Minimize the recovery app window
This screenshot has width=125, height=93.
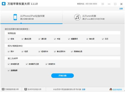(x=109, y=4)
